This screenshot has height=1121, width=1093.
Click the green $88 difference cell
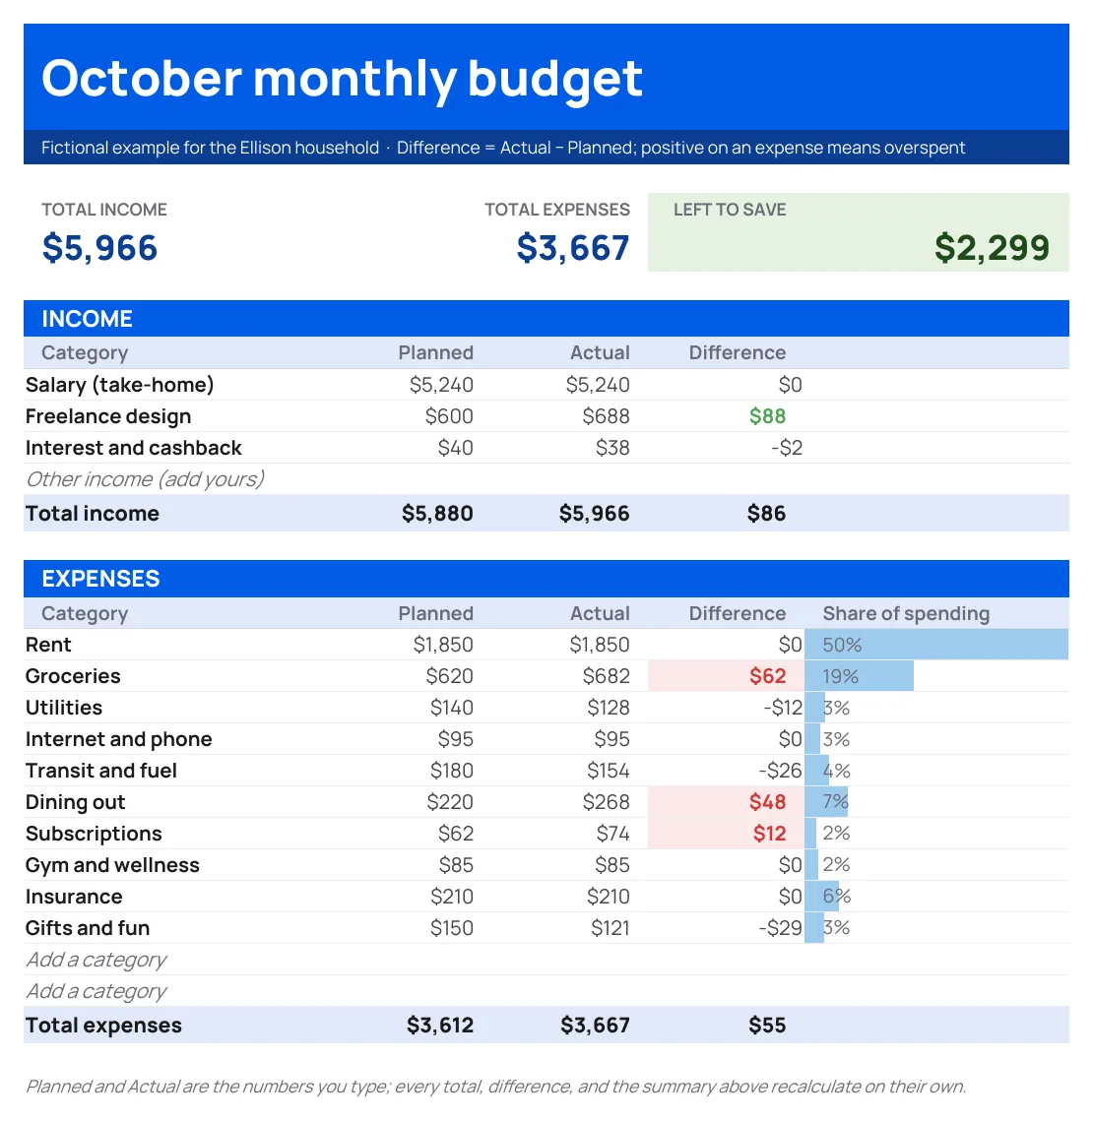[x=767, y=416]
